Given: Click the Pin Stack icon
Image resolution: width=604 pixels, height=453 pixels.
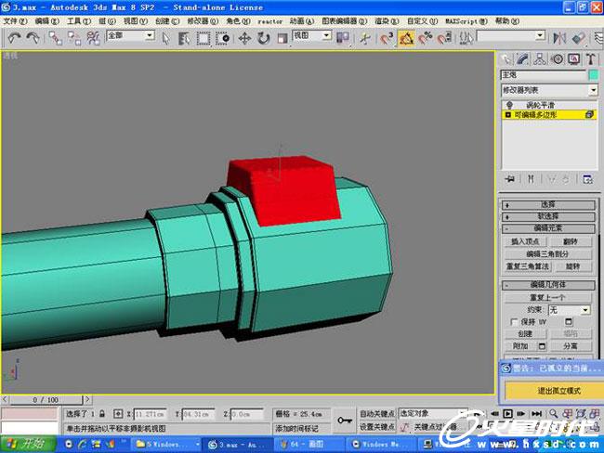Looking at the screenshot, I should point(510,179).
